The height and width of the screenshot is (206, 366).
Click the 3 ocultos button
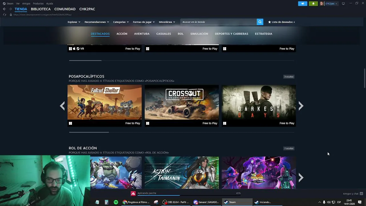(x=289, y=77)
